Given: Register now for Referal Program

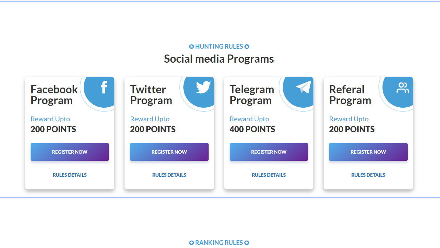Looking at the screenshot, I should tap(368, 152).
